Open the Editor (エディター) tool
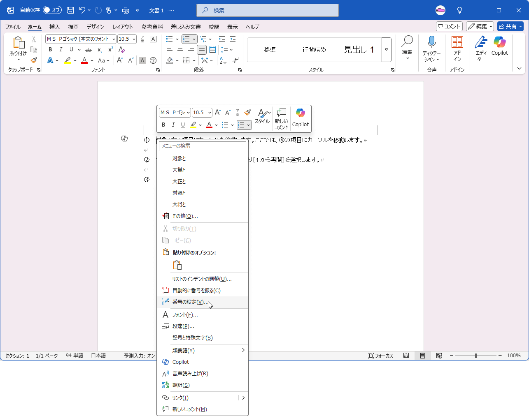529x416 pixels. pyautogui.click(x=481, y=48)
